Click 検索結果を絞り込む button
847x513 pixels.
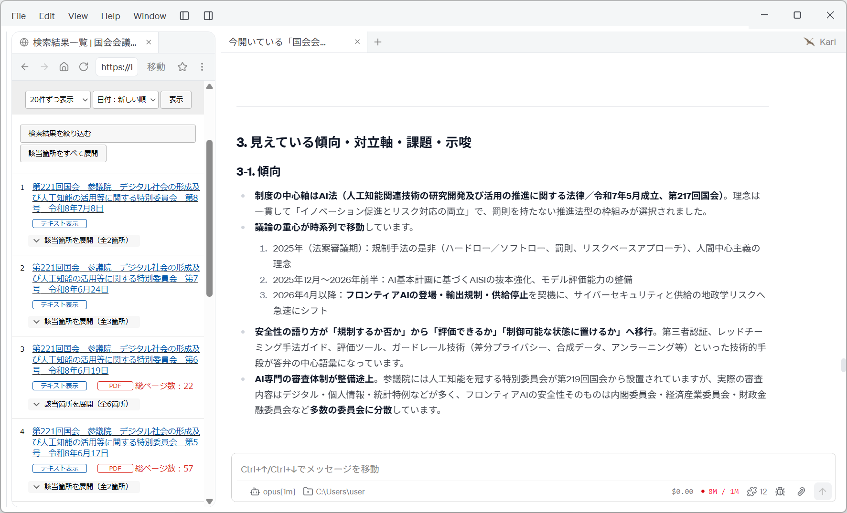[108, 134]
